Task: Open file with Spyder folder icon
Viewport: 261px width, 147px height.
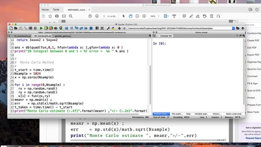Action: pos(16,28)
